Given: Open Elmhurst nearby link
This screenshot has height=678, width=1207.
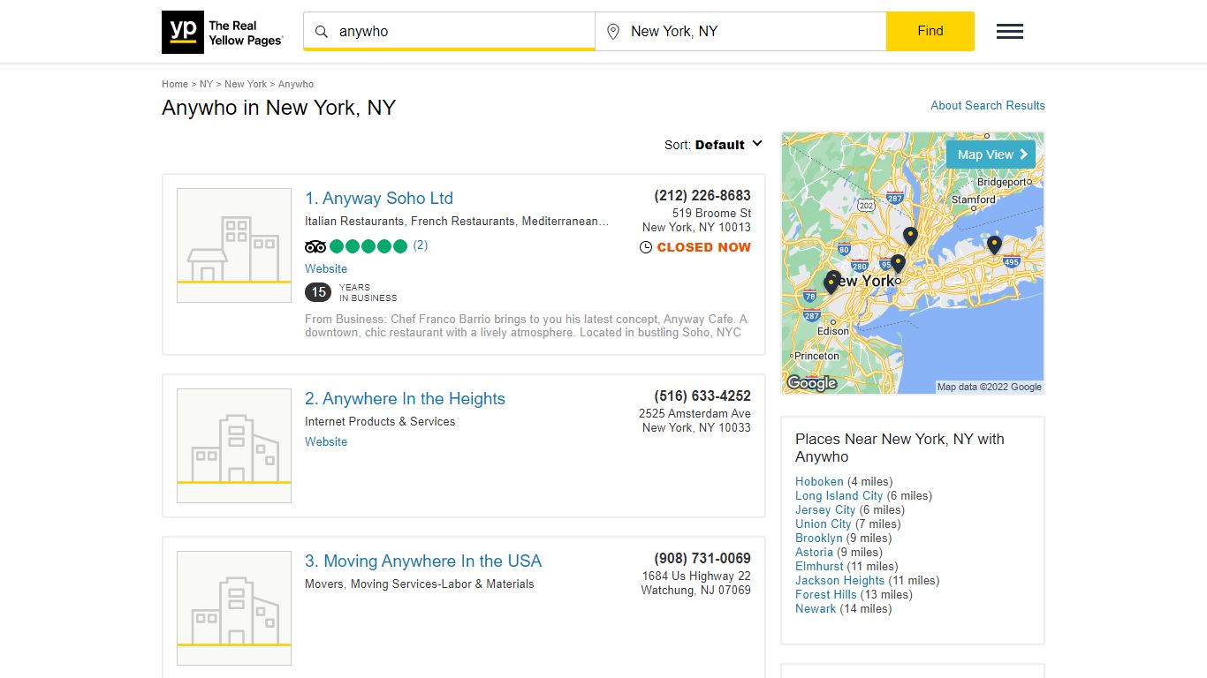Looking at the screenshot, I should [x=819, y=567].
